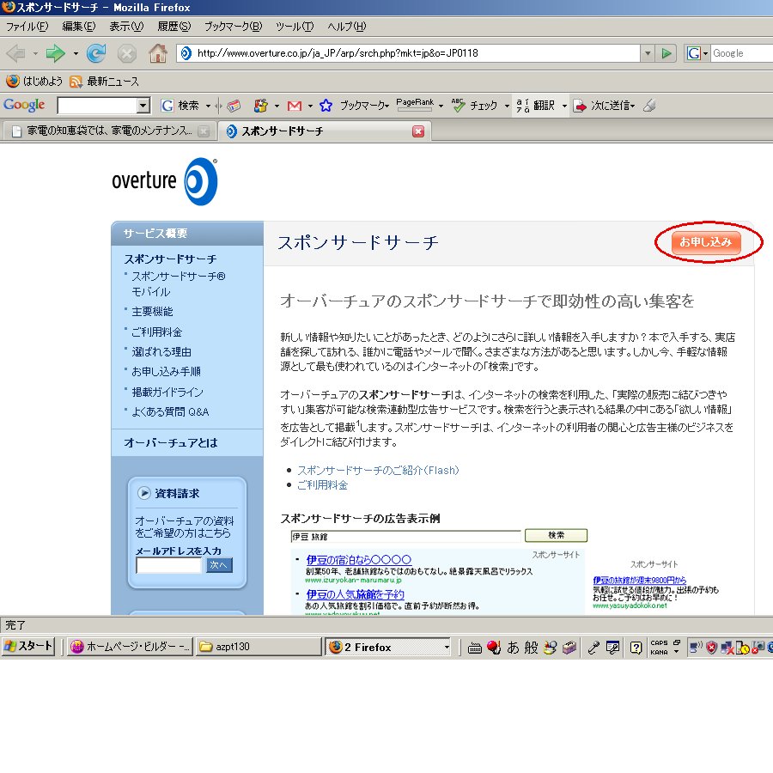Open sidebar link 主要機能
The image size is (773, 773).
152,312
